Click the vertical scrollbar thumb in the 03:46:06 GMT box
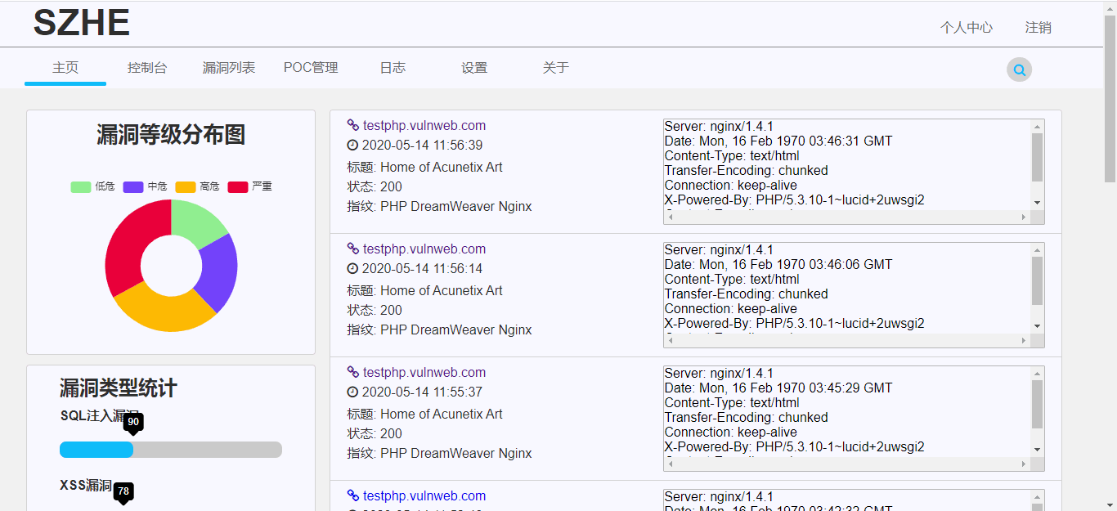The height and width of the screenshot is (511, 1117). (1038, 281)
